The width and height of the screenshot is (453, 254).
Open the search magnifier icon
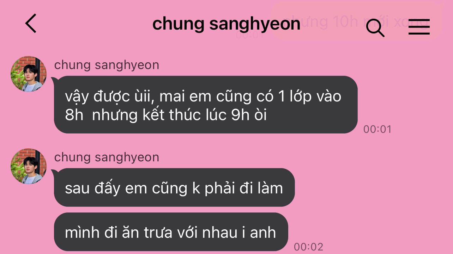coord(375,27)
